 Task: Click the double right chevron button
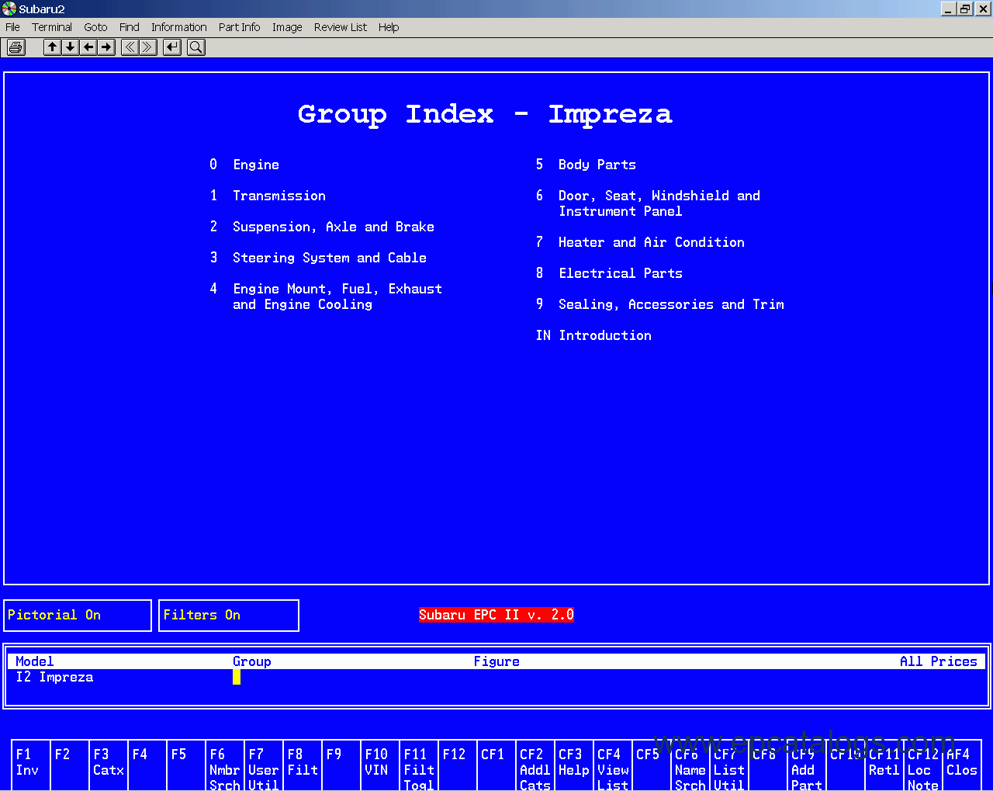(x=148, y=47)
